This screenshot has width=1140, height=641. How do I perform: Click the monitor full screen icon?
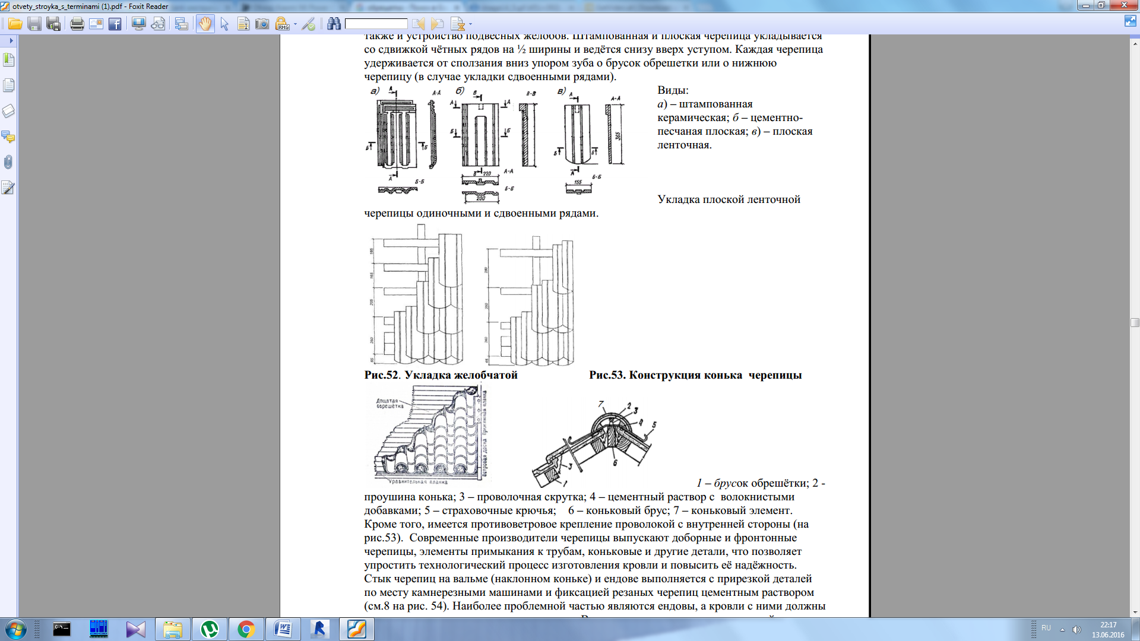click(x=138, y=24)
